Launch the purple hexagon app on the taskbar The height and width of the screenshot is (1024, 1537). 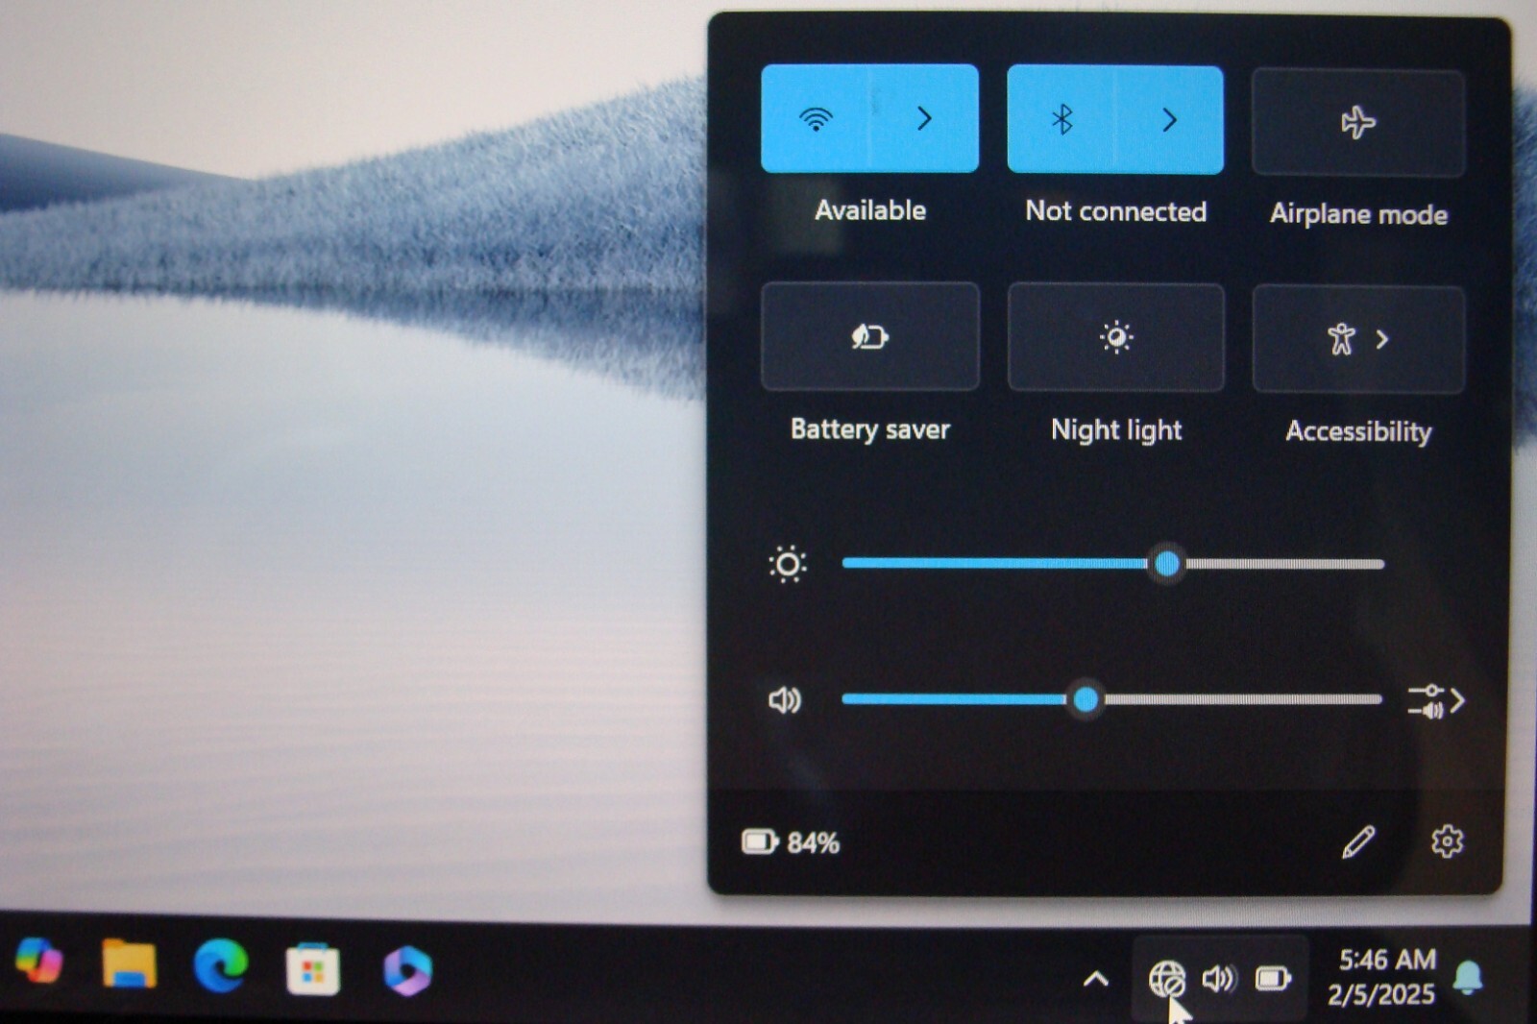pyautogui.click(x=407, y=970)
